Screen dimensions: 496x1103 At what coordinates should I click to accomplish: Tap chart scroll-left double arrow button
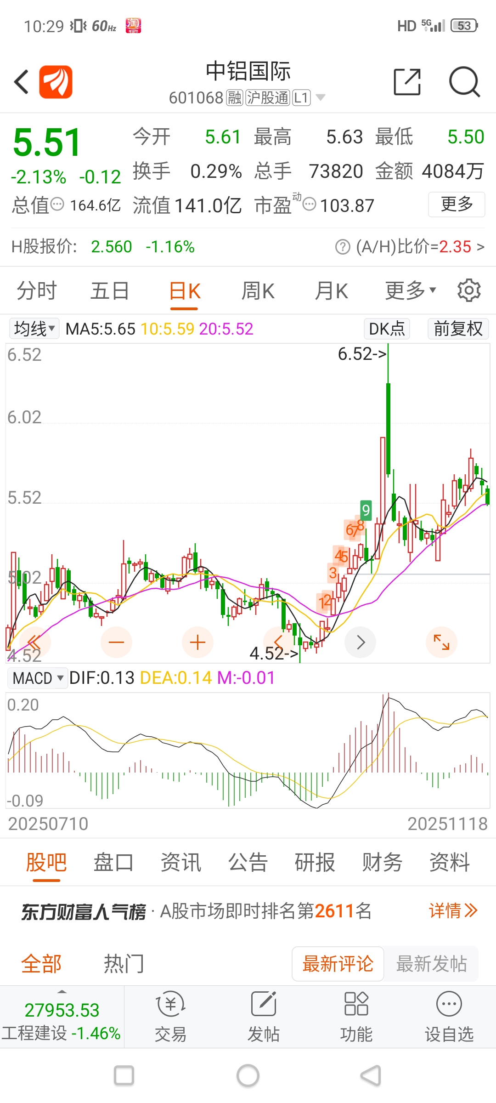(x=35, y=642)
